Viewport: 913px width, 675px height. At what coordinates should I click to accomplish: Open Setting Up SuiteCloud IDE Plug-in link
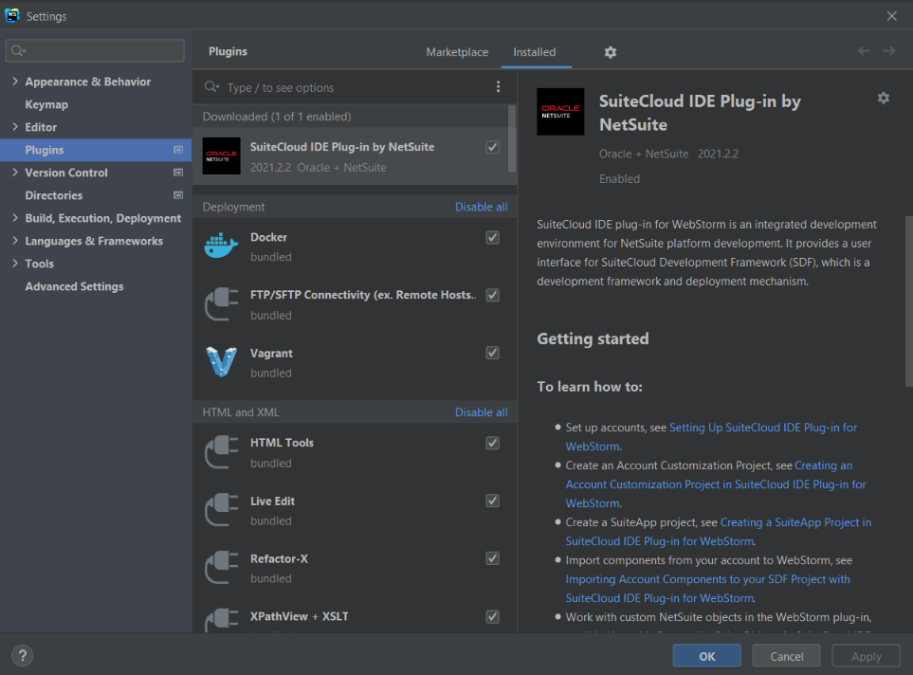pyautogui.click(x=763, y=429)
